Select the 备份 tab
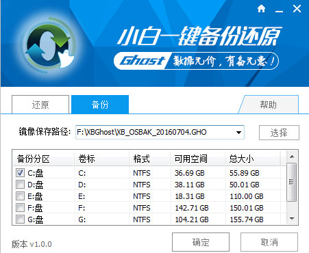The width and height of the screenshot is (309, 253). coord(100,105)
